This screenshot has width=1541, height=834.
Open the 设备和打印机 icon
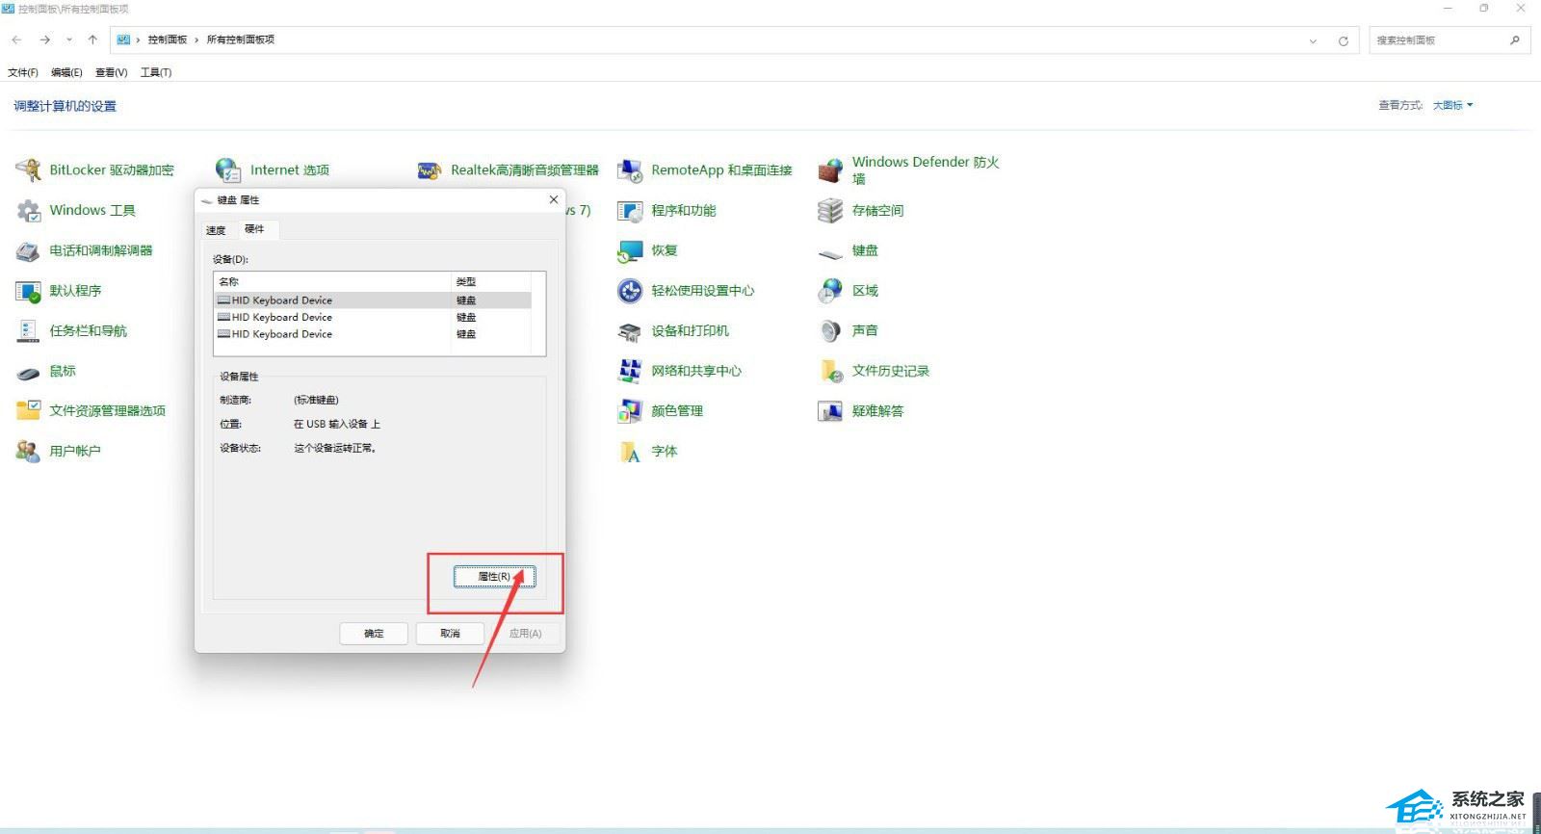(x=630, y=331)
